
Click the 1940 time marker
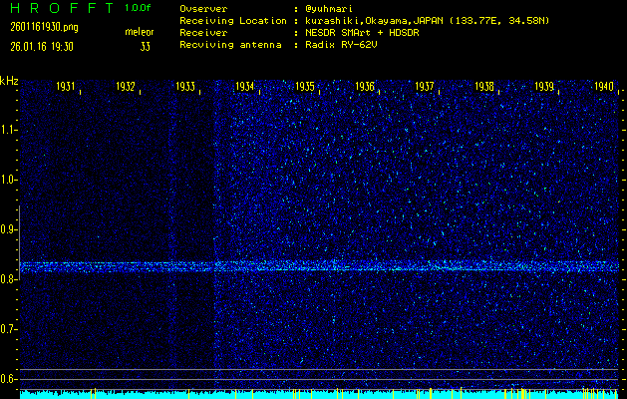(x=604, y=86)
